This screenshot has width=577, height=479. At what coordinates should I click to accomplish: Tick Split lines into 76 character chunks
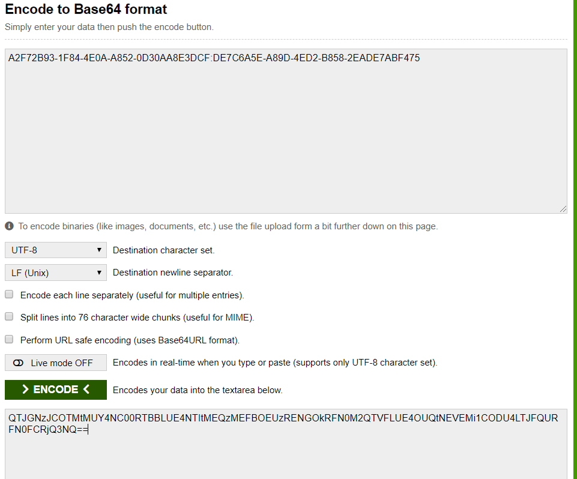tap(9, 317)
